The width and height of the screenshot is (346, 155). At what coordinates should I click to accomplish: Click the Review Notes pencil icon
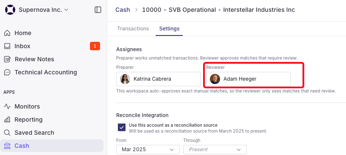point(7,59)
